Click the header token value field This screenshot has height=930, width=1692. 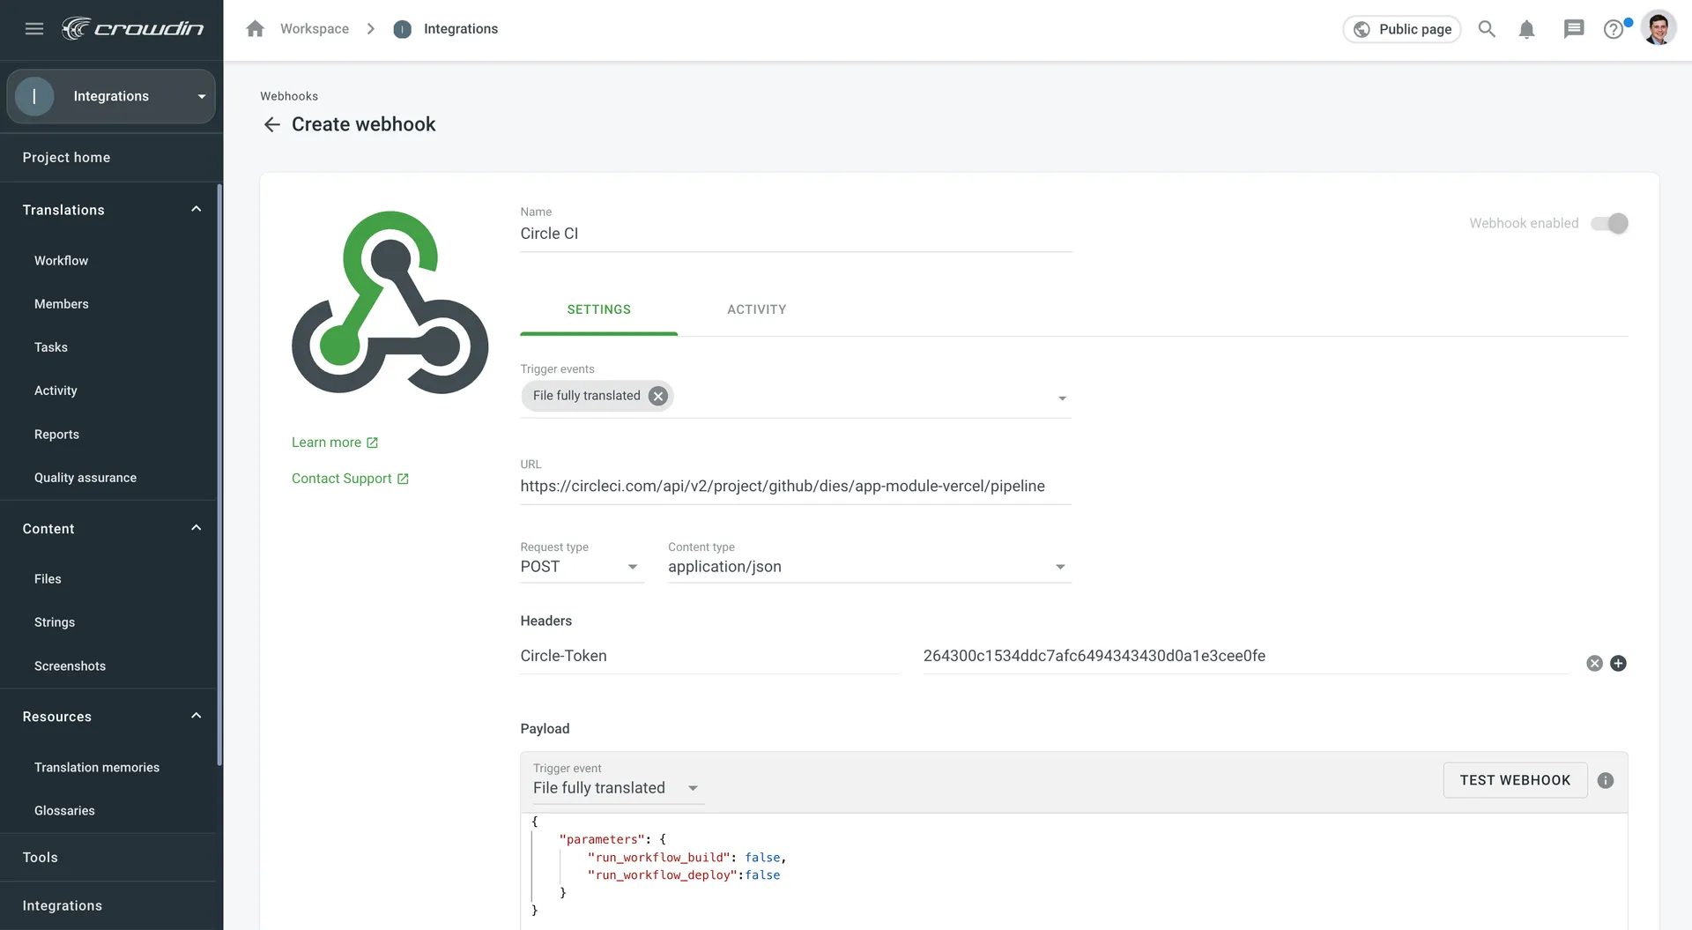1245,656
